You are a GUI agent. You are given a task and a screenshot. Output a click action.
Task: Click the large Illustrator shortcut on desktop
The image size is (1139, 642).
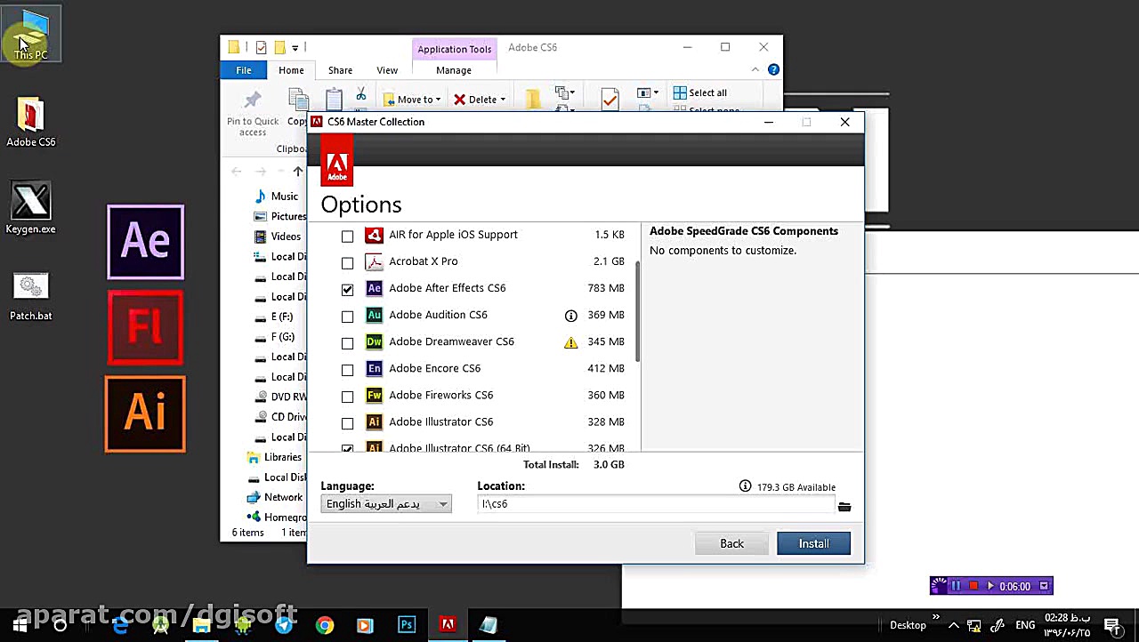(x=146, y=413)
